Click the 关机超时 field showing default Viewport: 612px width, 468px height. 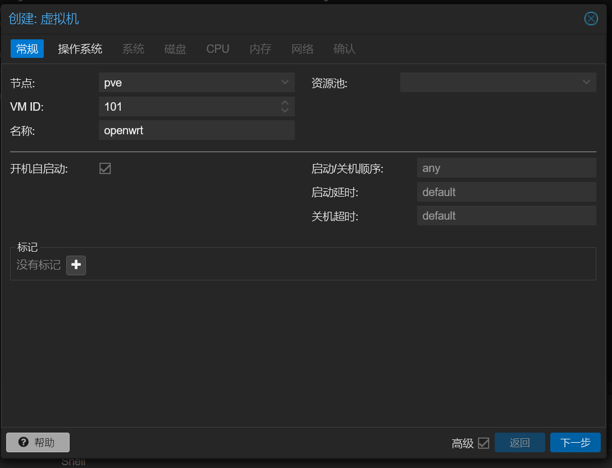(506, 215)
